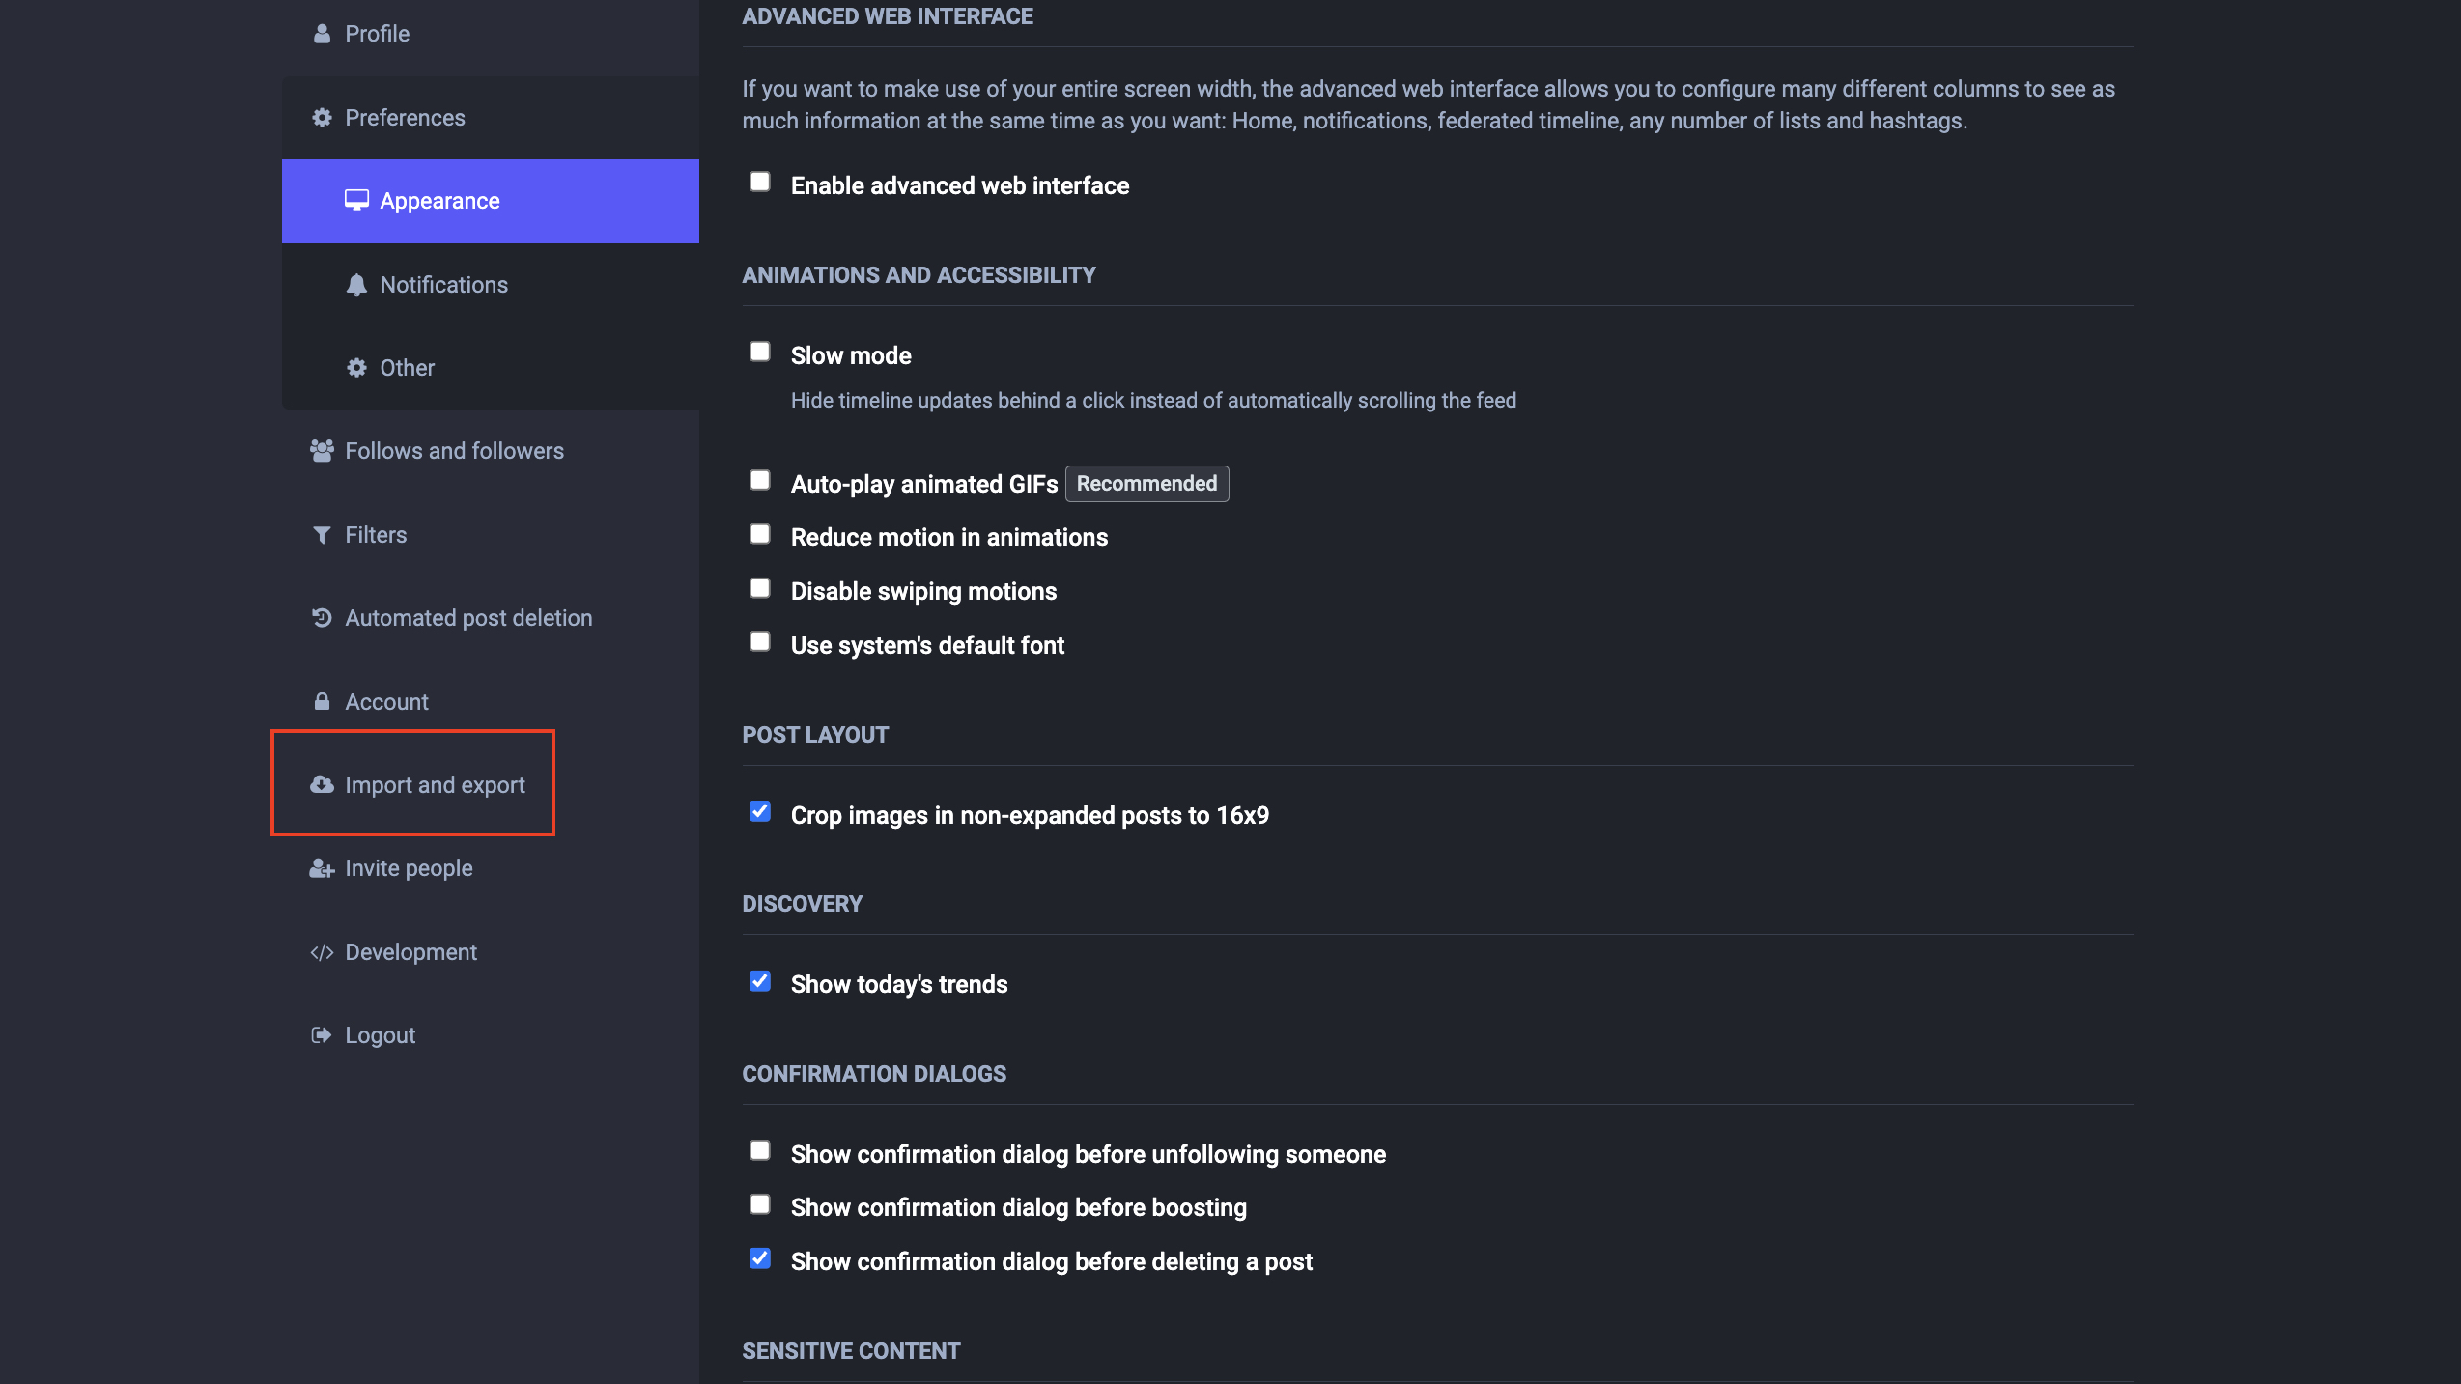Screen dimensions: 2461x1384
Task: Enable confirmation dialog before boosting
Action: [x=760, y=1205]
